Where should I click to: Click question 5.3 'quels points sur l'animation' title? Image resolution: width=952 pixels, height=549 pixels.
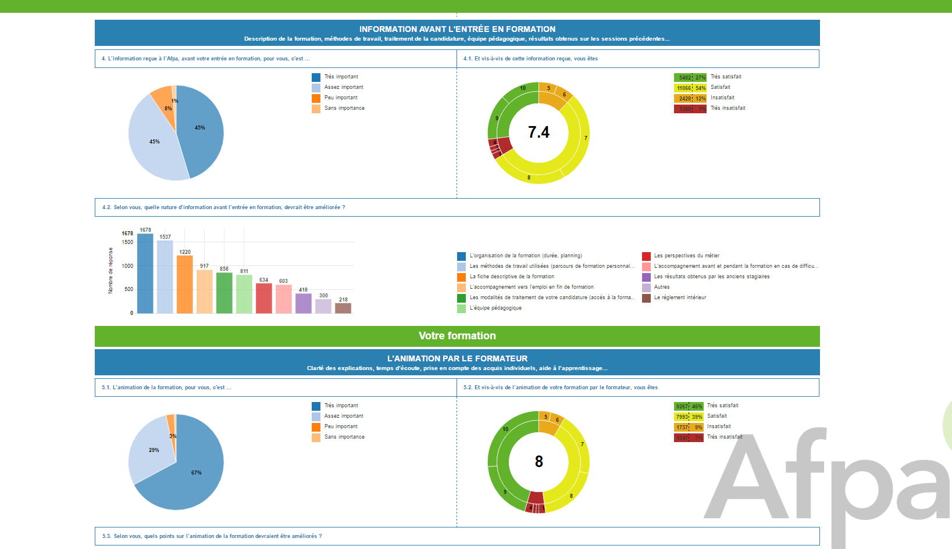click(212, 536)
